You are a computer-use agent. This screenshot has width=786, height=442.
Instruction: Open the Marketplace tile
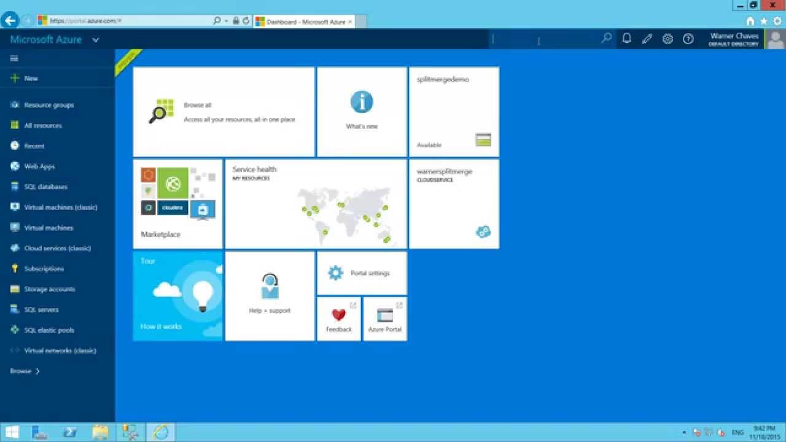coord(177,204)
